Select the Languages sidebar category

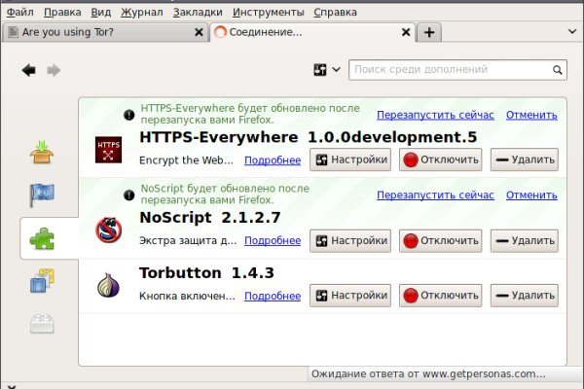coord(42,194)
